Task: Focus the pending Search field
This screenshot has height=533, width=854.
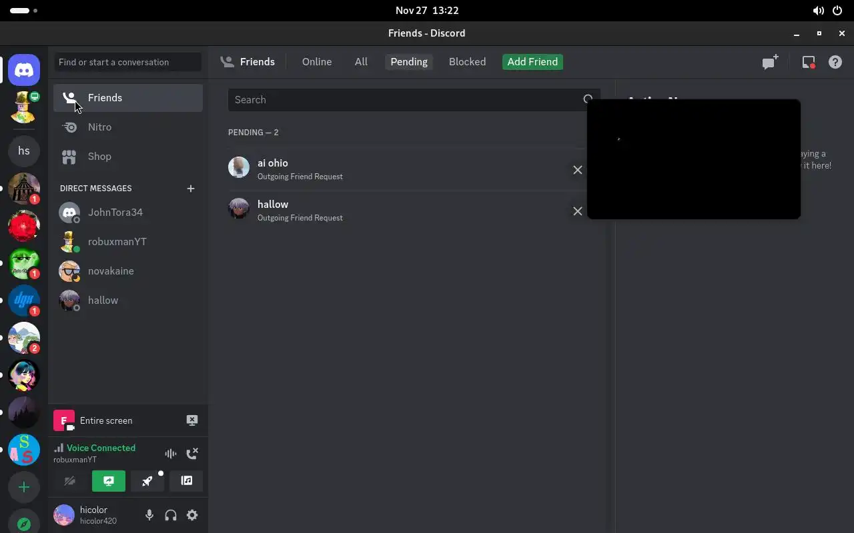Action: (414, 100)
